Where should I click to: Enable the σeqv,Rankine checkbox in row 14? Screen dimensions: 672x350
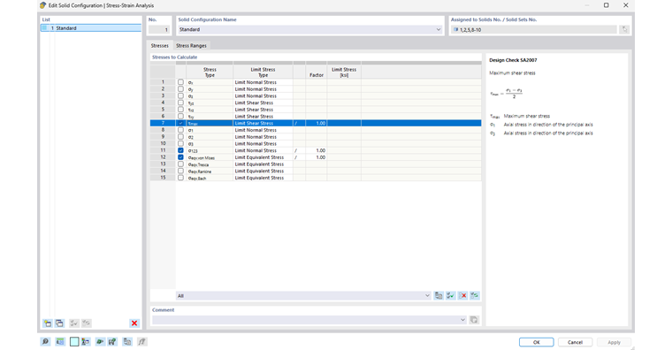click(x=180, y=171)
